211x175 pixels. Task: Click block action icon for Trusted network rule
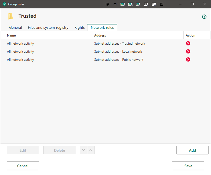(x=188, y=43)
